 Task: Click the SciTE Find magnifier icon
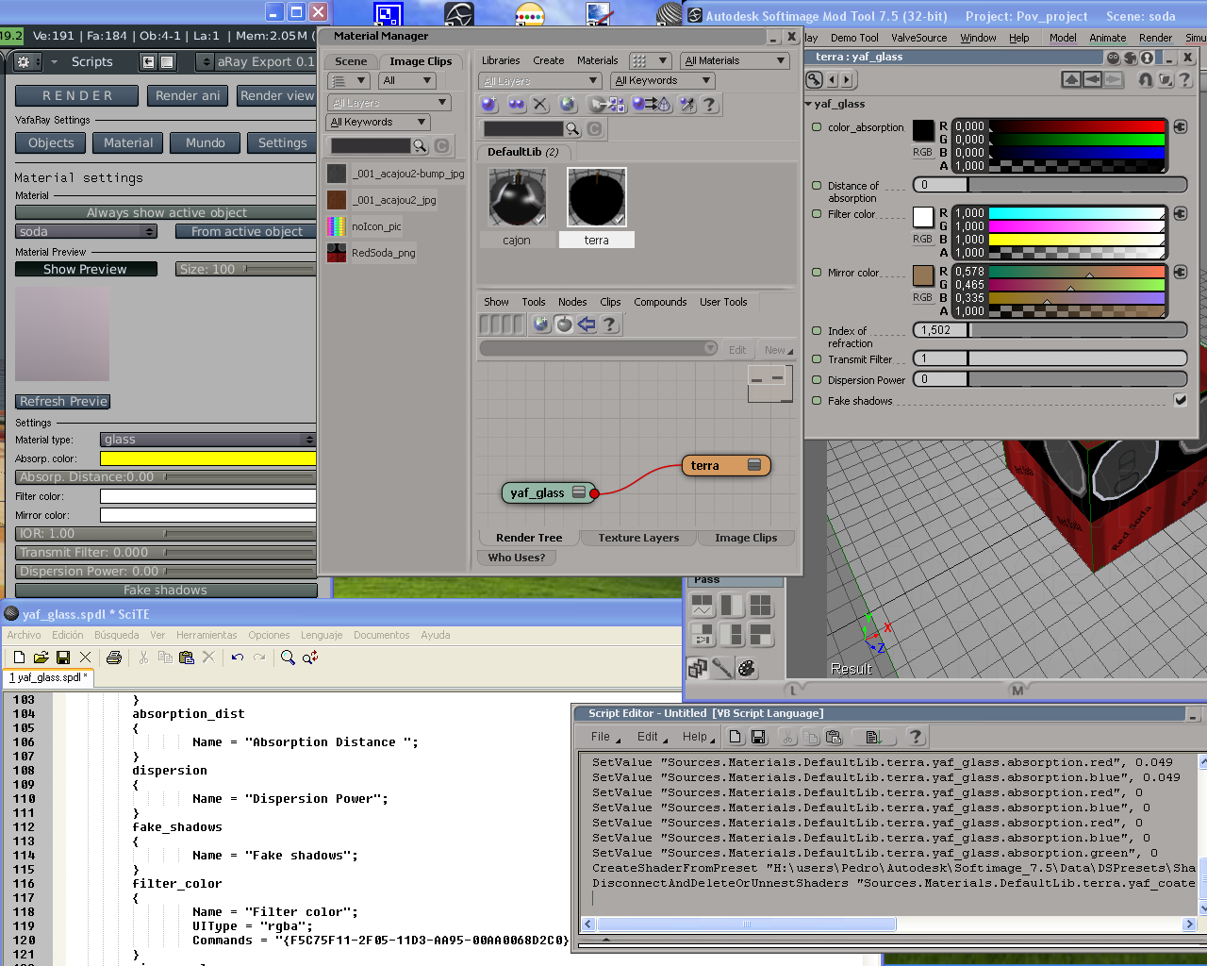click(288, 658)
